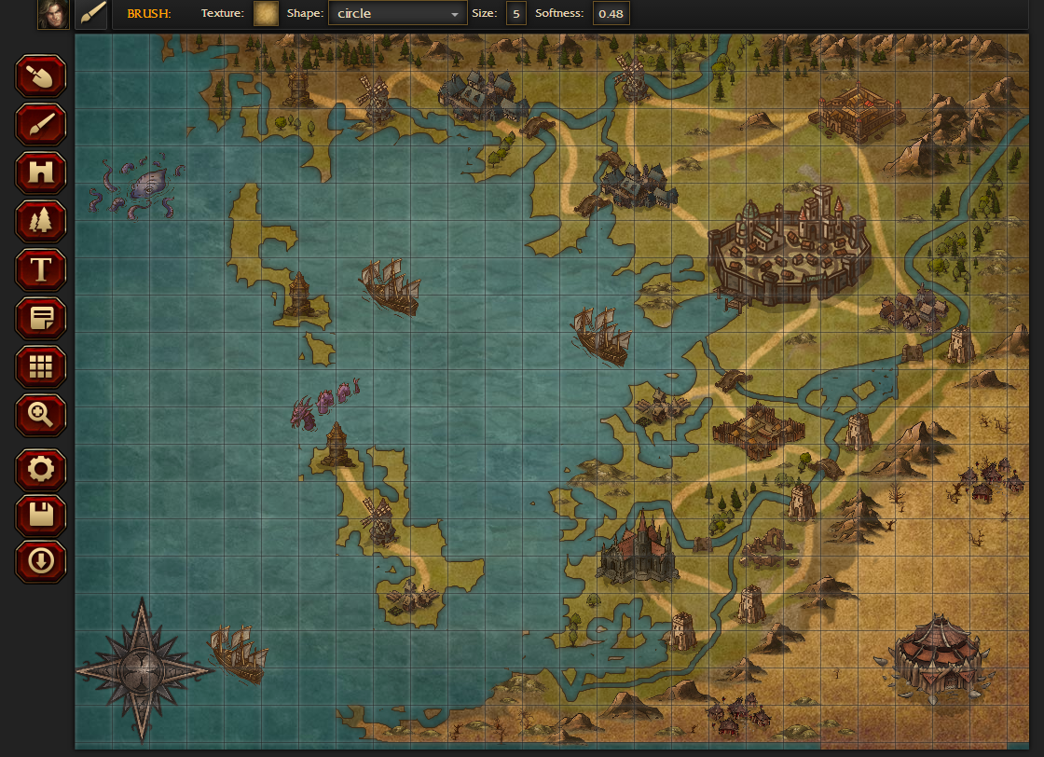Image resolution: width=1044 pixels, height=757 pixels.
Task: Click the brush Texture swatch
Action: (x=266, y=14)
